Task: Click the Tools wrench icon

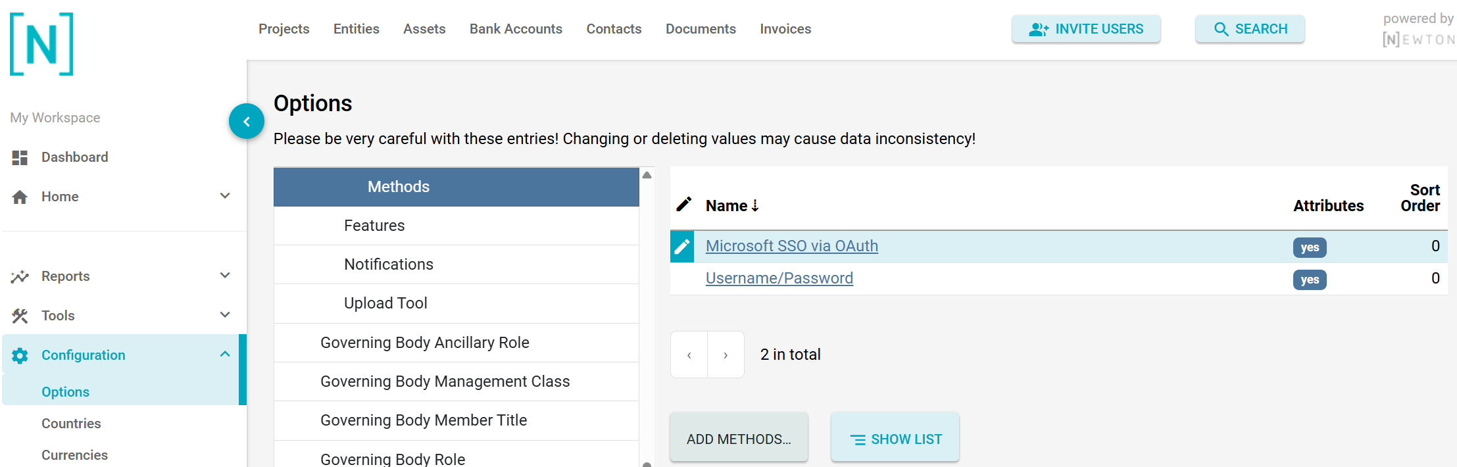Action: 20,316
